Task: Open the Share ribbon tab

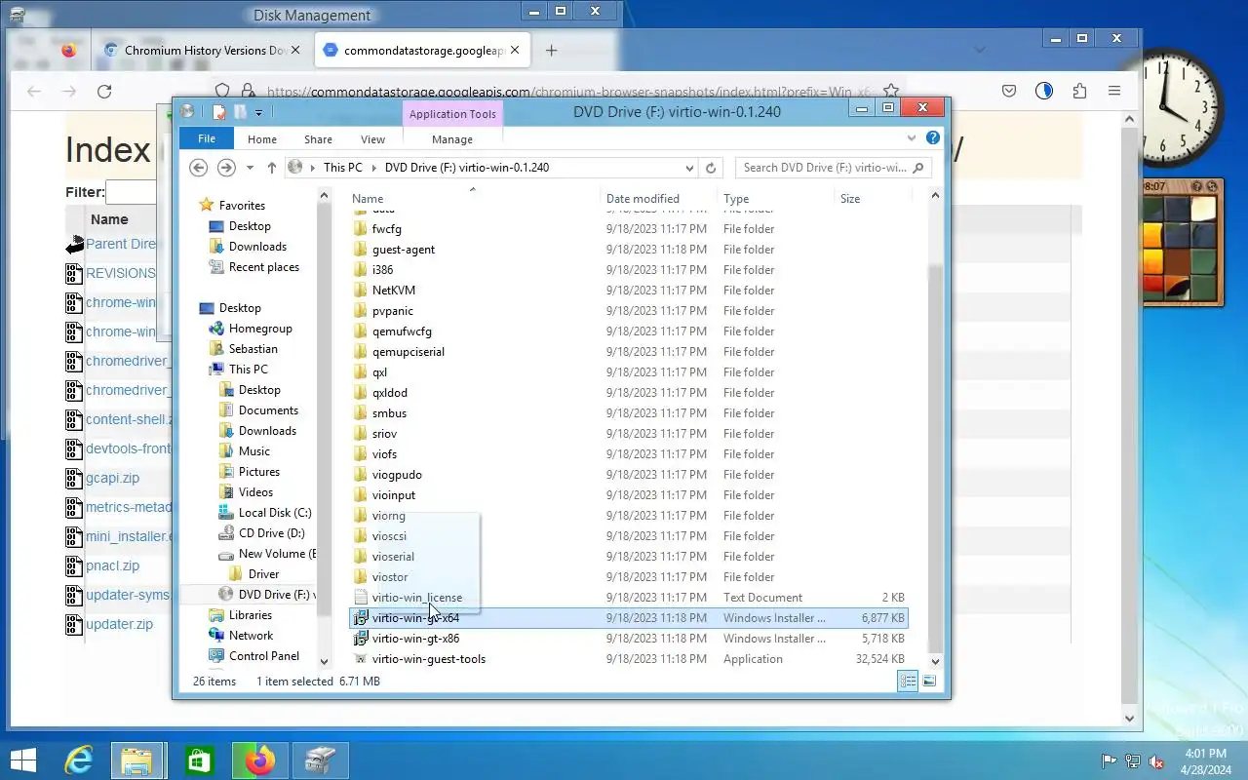Action: tap(318, 139)
